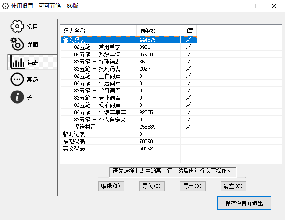Switch to the 高级 tab label
Image resolution: width=285 pixels, height=220 pixels.
[x=32, y=80]
